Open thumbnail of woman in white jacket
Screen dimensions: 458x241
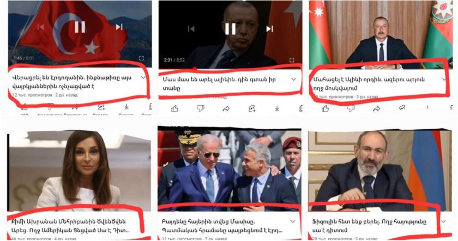(x=79, y=171)
